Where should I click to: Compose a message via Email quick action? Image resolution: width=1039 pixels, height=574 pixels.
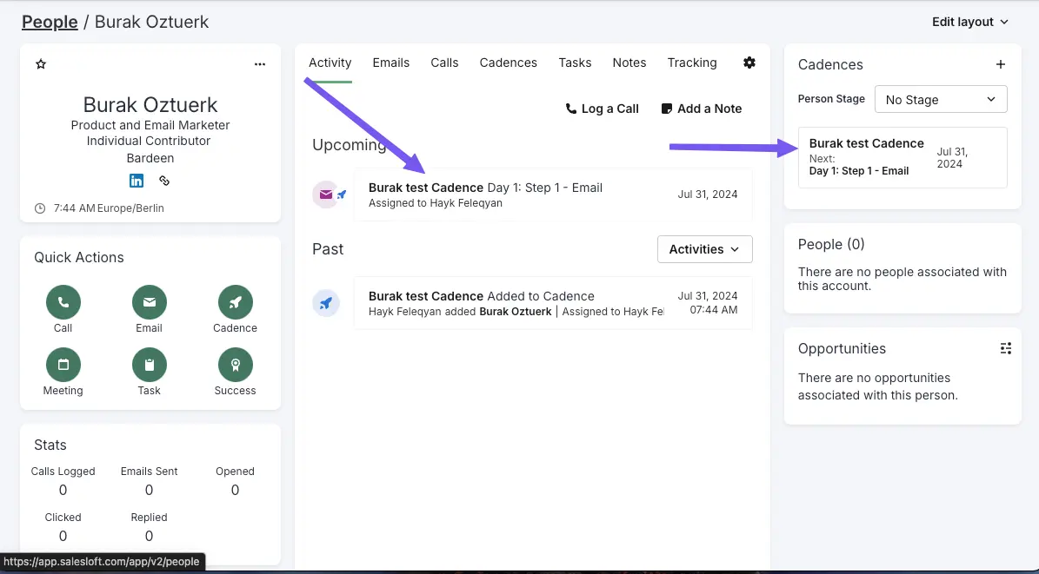click(149, 302)
